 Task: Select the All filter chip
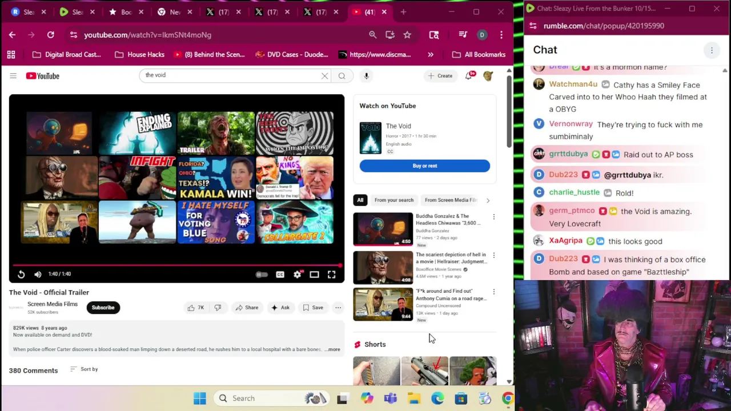360,200
